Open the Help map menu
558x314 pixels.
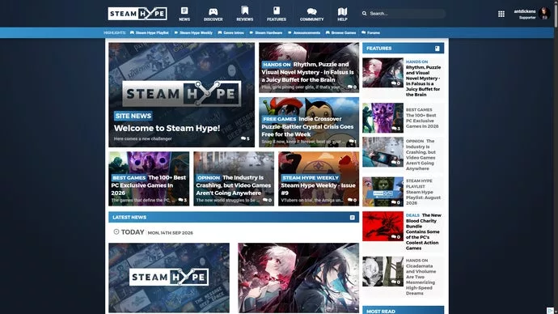342,14
